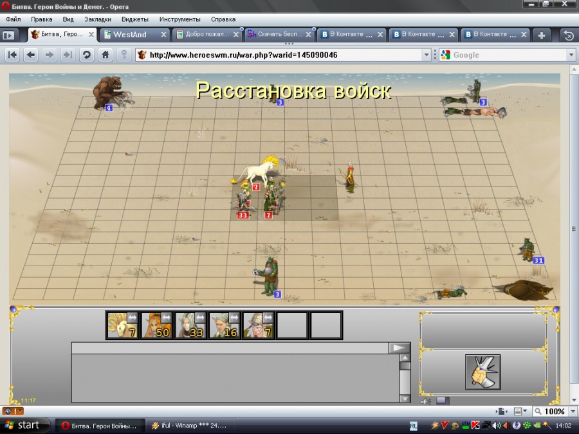The width and height of the screenshot is (579, 434).
Task: Open the Файл menu
Action: (14, 19)
